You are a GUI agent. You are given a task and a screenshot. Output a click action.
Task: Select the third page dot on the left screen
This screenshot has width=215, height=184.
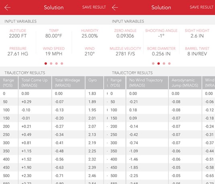click(57, 64)
